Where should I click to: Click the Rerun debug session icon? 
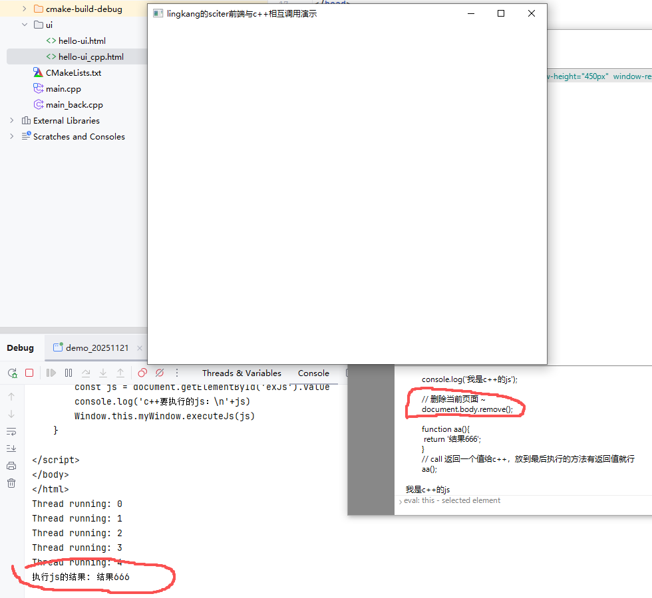[x=12, y=373]
